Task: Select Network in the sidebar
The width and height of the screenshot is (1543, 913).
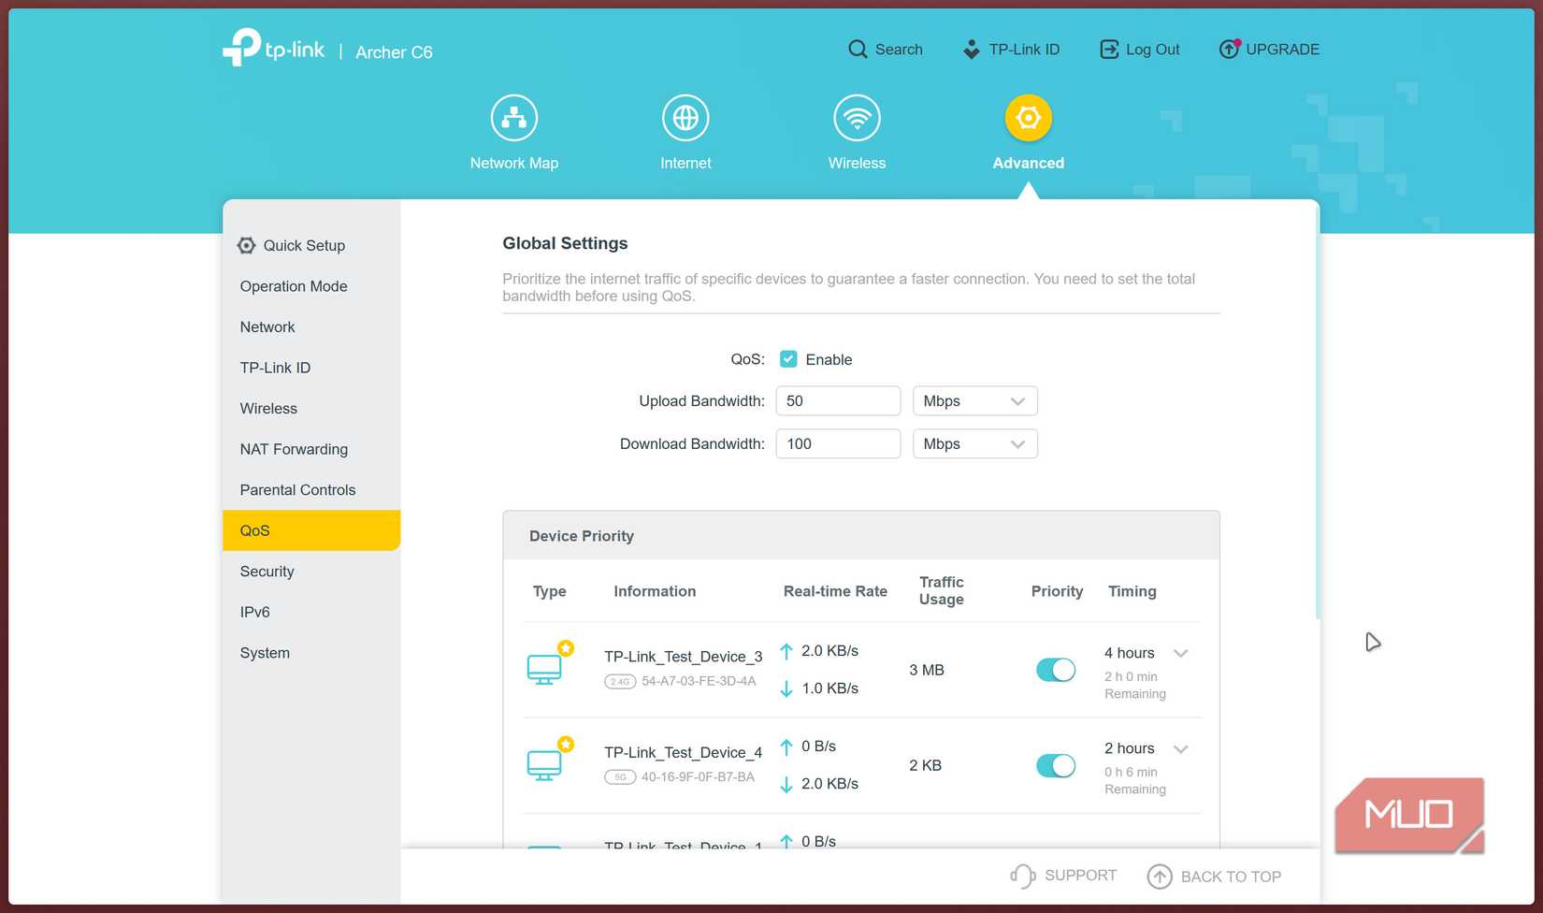Action: (x=311, y=326)
